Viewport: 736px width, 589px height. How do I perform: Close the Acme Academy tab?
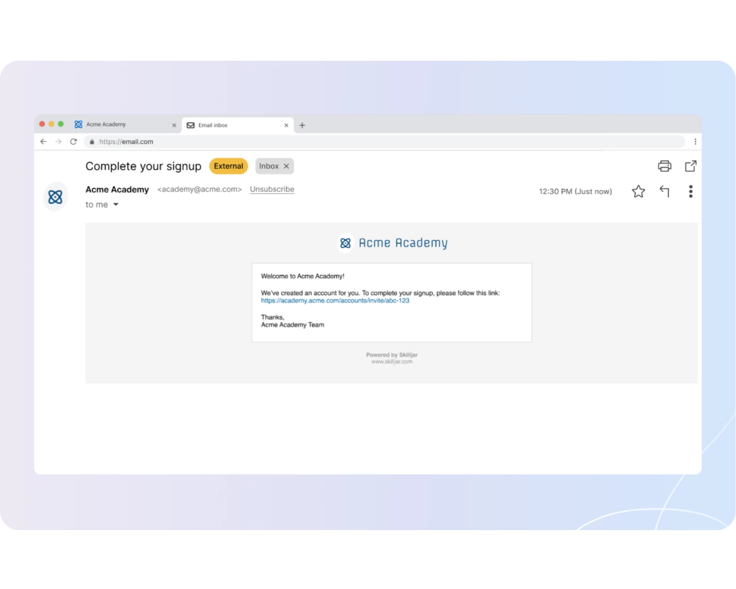click(174, 125)
